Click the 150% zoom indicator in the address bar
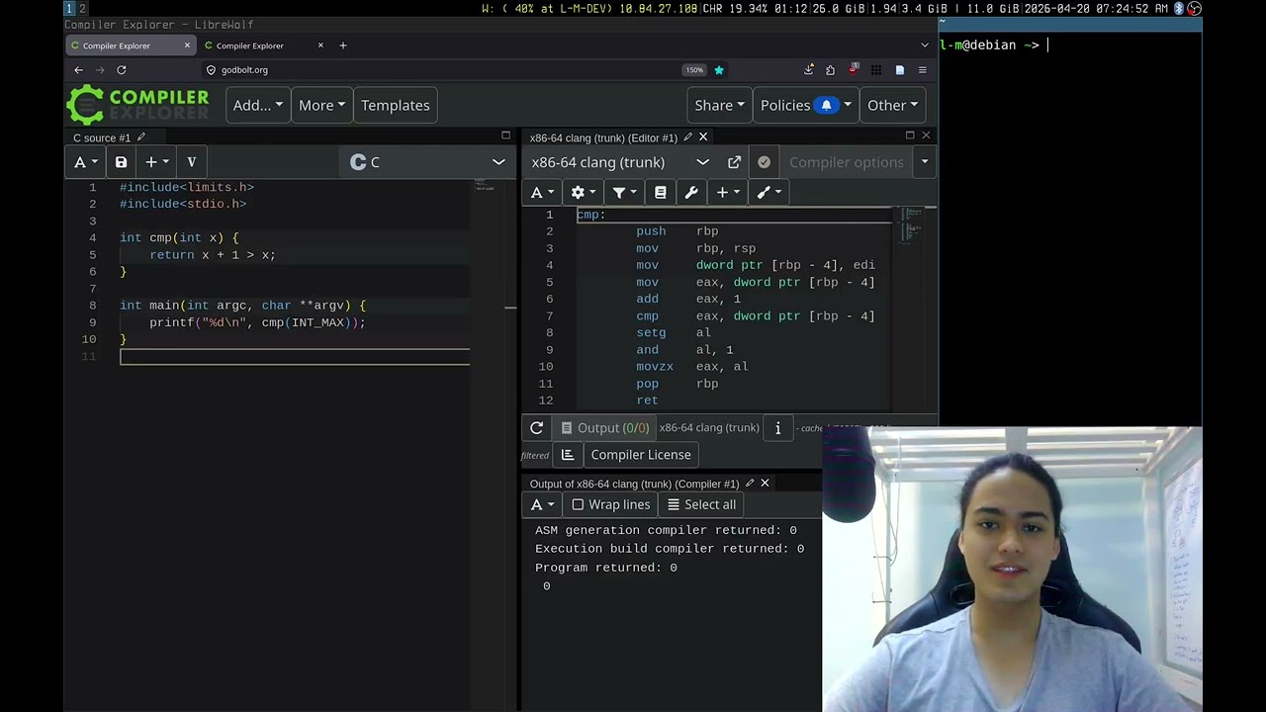This screenshot has width=1266, height=712. click(x=694, y=70)
